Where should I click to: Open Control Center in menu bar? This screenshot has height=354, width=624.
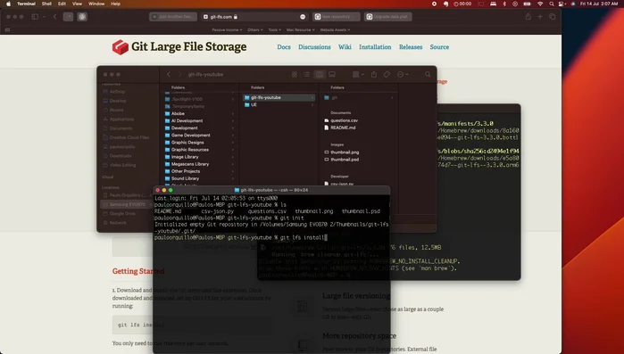(x=562, y=4)
